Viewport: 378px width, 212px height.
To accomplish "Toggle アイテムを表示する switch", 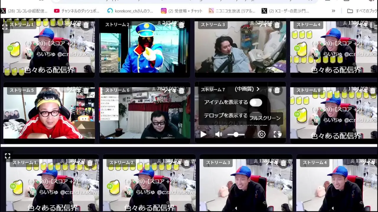I will point(256,102).
